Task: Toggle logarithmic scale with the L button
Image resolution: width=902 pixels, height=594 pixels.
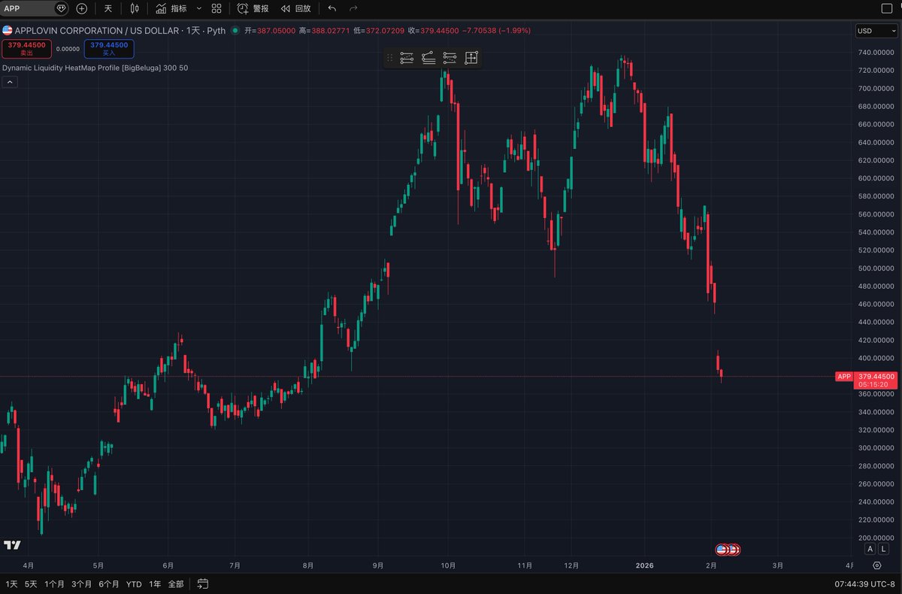Action: tap(883, 549)
